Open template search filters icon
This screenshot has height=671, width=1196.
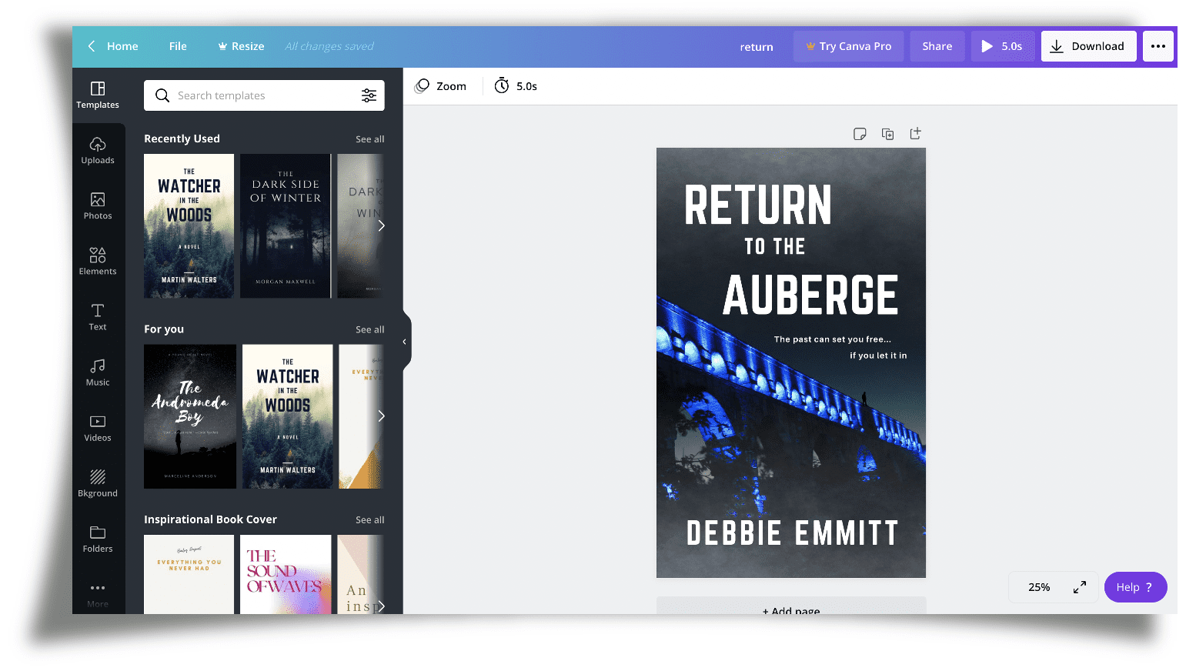(369, 95)
